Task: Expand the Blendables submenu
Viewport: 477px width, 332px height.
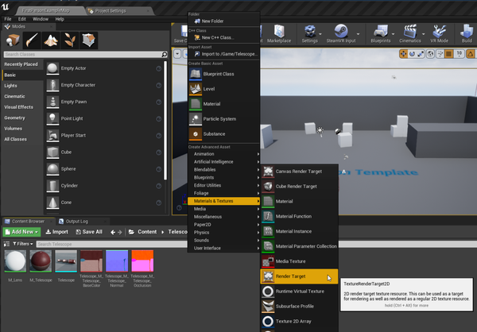Action: (223, 170)
